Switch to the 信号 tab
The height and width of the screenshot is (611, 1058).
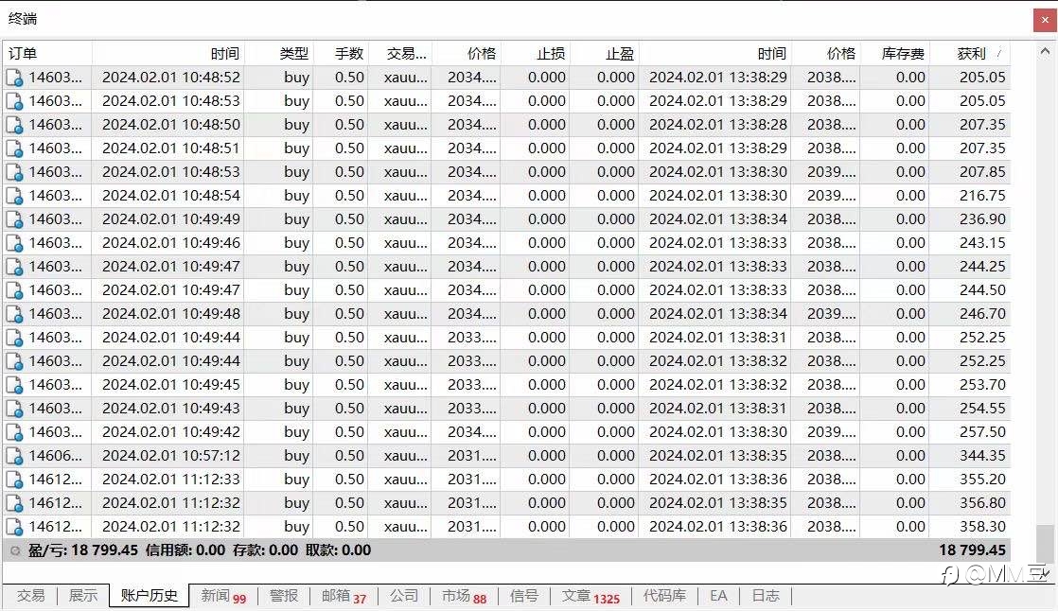(x=523, y=596)
